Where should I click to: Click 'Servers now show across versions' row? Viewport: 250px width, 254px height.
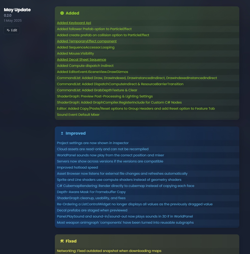click(x=147, y=161)
